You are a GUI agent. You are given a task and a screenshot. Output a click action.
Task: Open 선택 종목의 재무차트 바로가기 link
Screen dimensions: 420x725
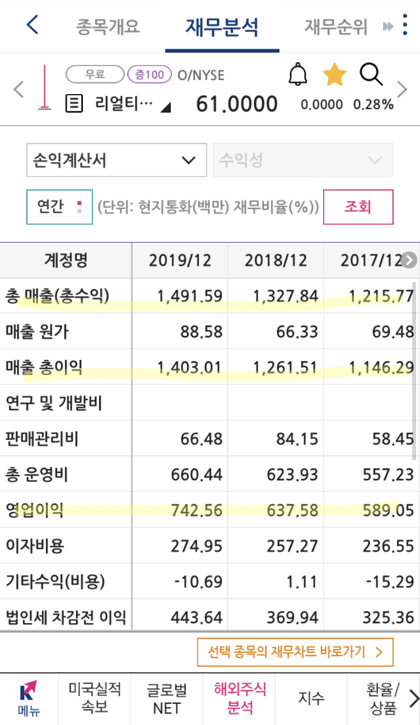point(295,652)
